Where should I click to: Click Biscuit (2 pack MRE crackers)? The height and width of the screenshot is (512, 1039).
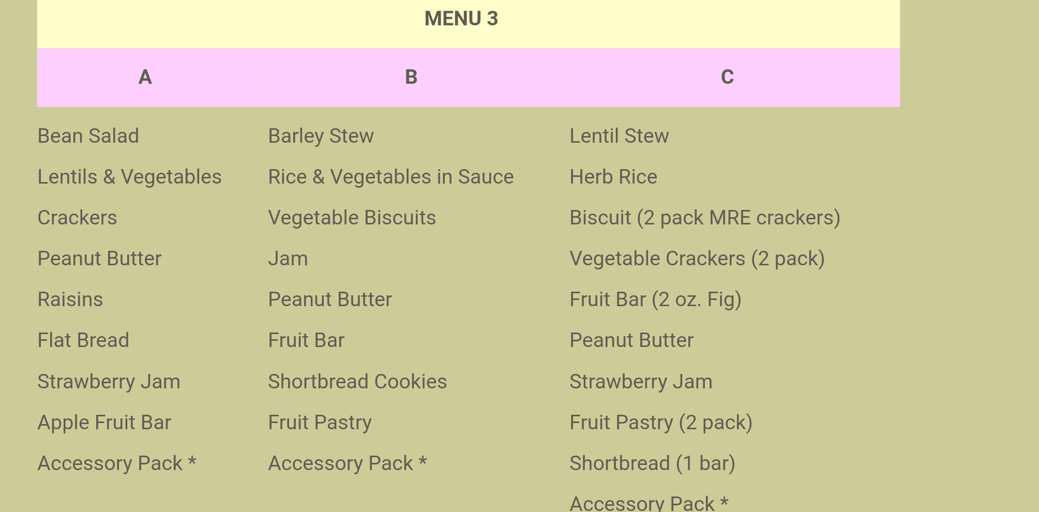click(705, 218)
